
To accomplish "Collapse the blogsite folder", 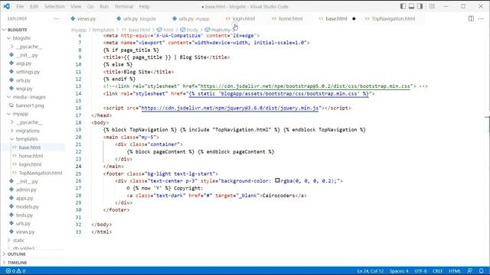I will coord(21,38).
